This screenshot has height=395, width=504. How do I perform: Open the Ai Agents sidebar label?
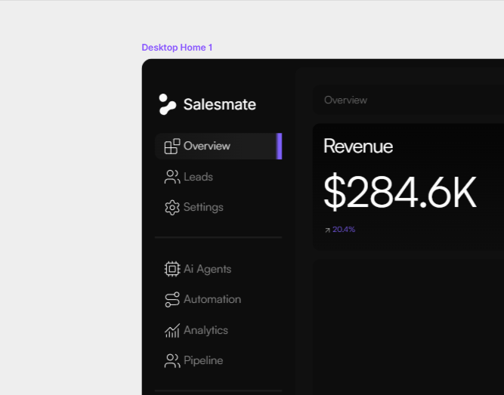[x=207, y=269]
